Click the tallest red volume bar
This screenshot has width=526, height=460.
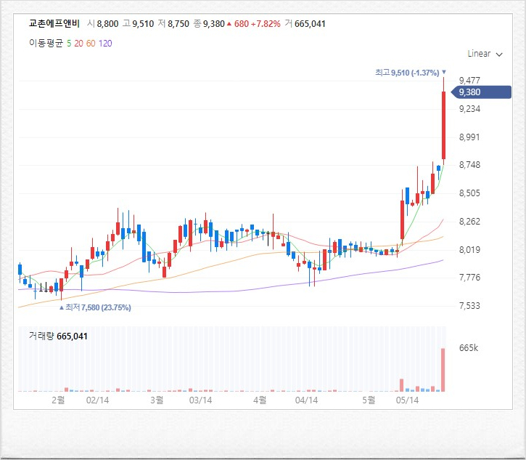point(443,370)
